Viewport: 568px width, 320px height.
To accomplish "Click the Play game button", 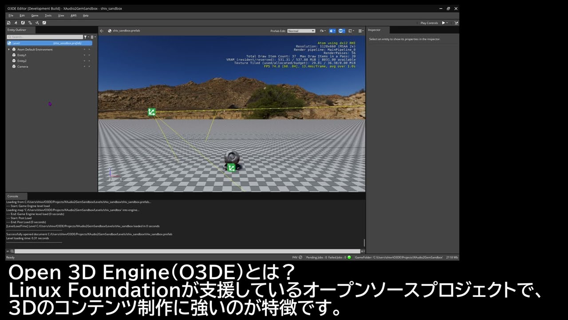I will click(x=443, y=23).
